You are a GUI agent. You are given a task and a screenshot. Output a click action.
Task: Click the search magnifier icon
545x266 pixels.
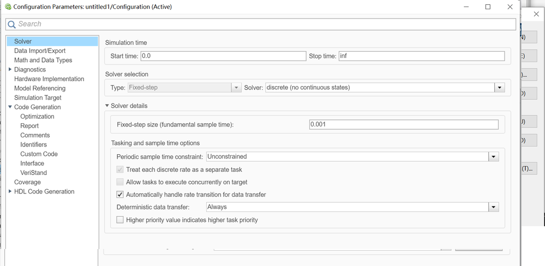(11, 24)
